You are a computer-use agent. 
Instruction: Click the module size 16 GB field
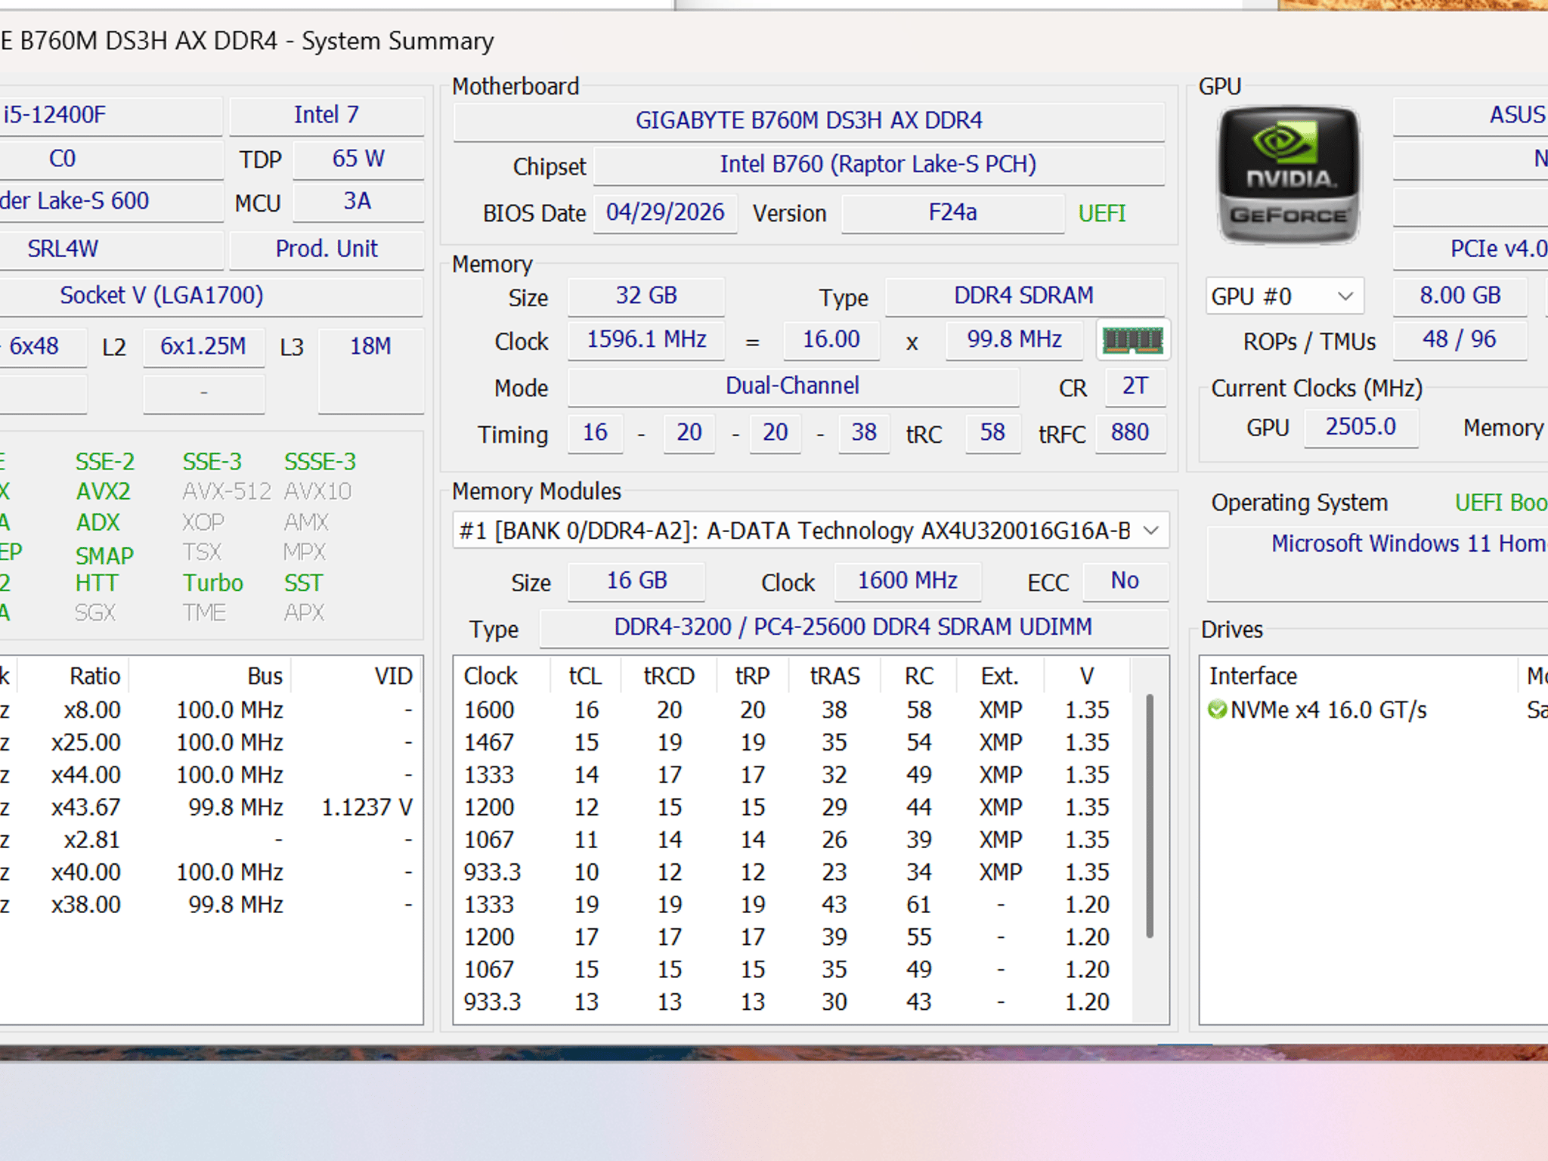(636, 580)
